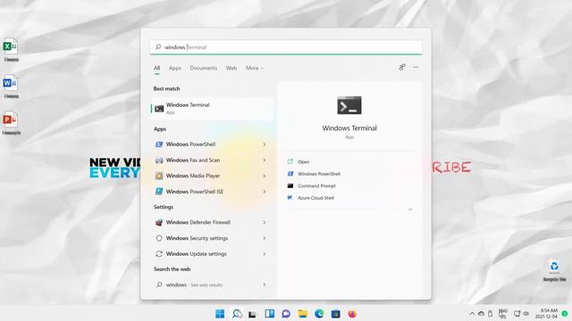Expand Windows Security settings chevron

pos(265,238)
